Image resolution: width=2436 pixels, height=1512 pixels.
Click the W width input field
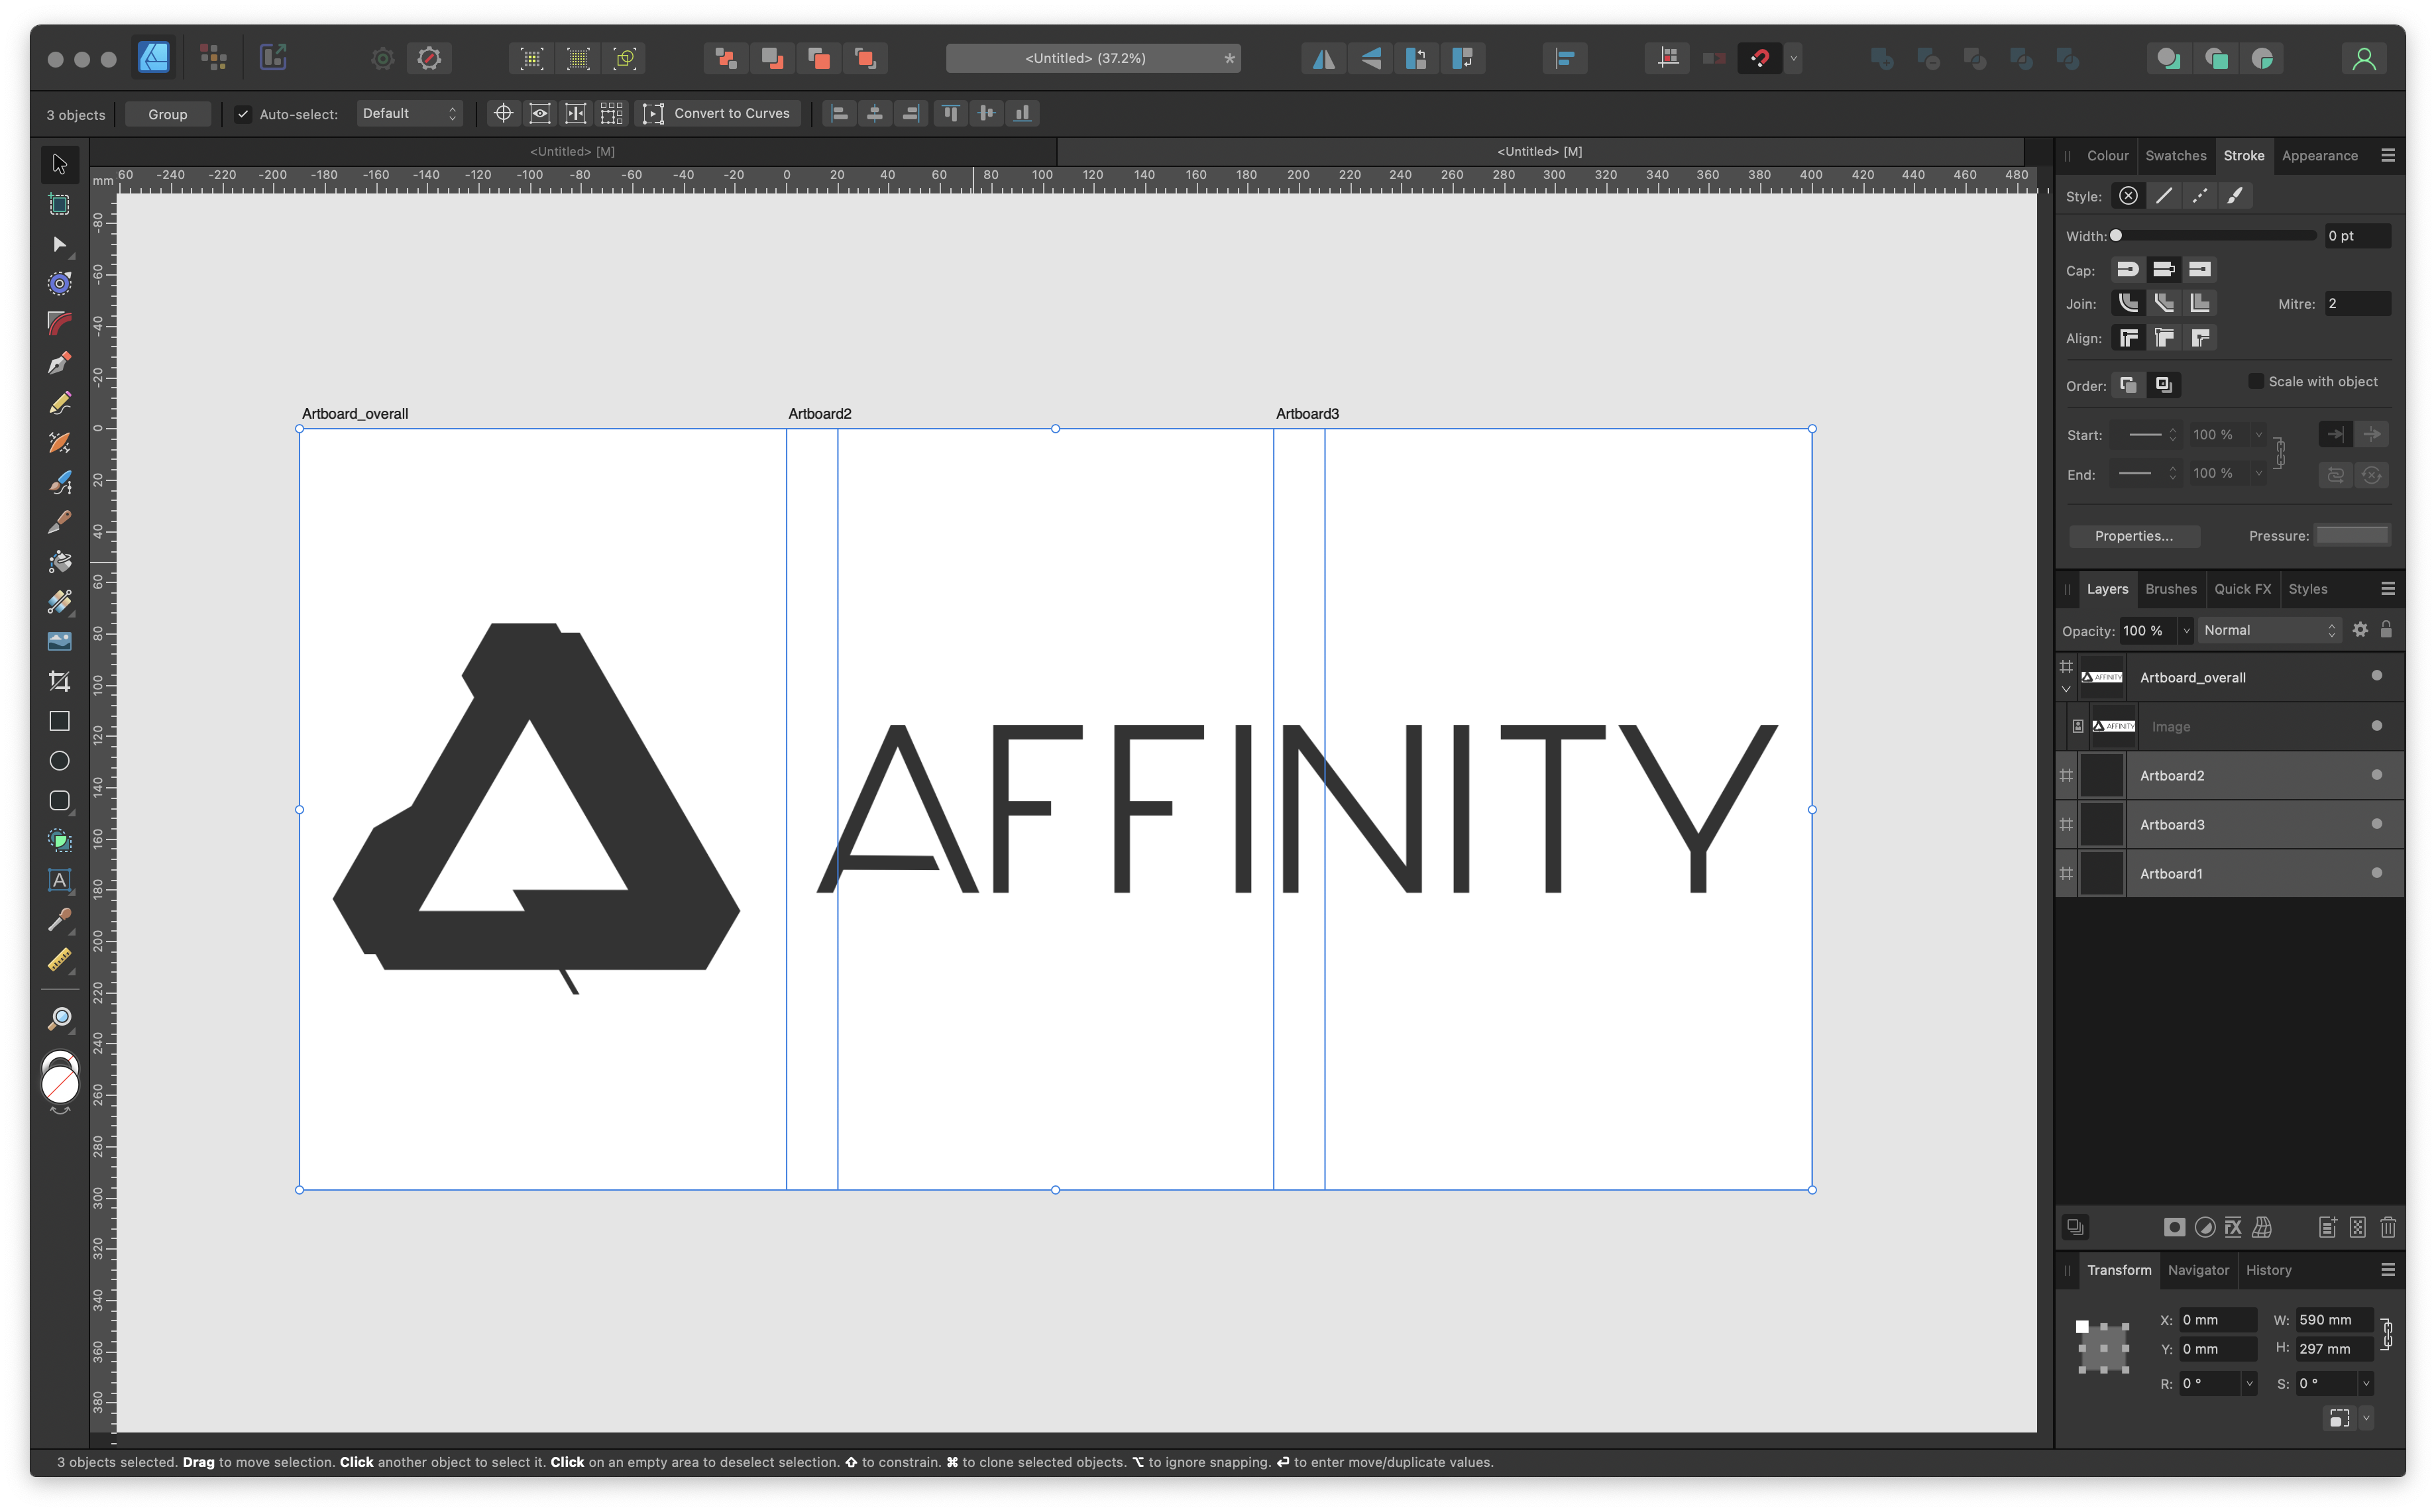pyautogui.click(x=2333, y=1320)
